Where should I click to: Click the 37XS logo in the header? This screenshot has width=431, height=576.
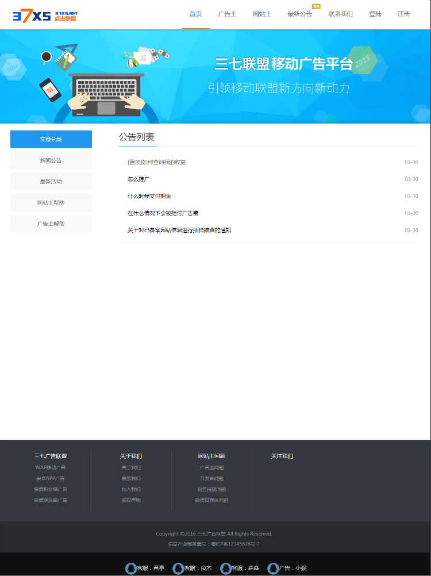tap(45, 16)
